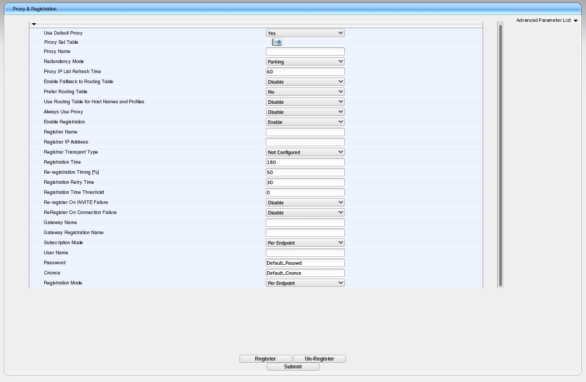The height and width of the screenshot is (382, 586).
Task: Click the Registrar IP Address field
Action: tap(305, 142)
